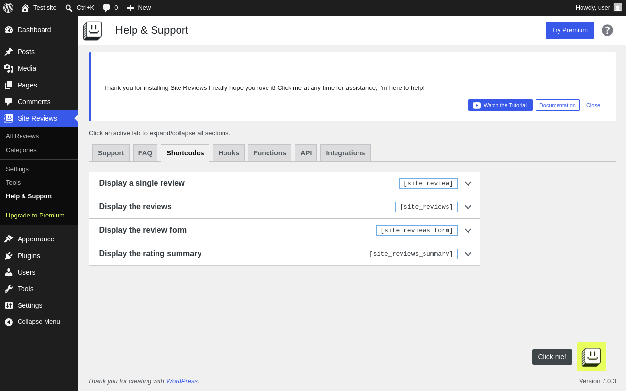The width and height of the screenshot is (626, 391).
Task: Click the New plus icon
Action: coord(130,8)
